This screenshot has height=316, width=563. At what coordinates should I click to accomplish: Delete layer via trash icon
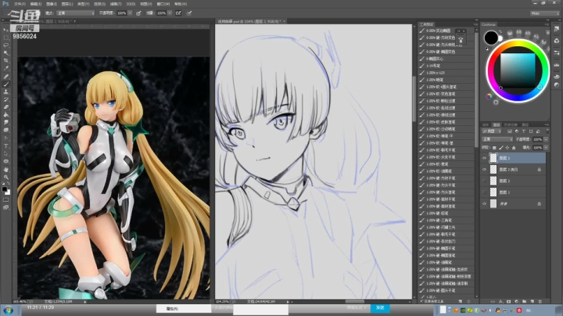click(x=540, y=301)
